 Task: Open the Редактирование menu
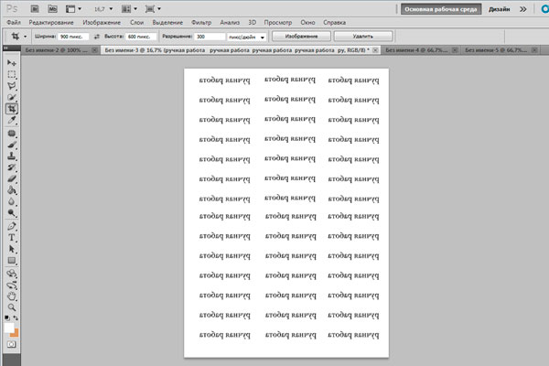click(x=51, y=22)
